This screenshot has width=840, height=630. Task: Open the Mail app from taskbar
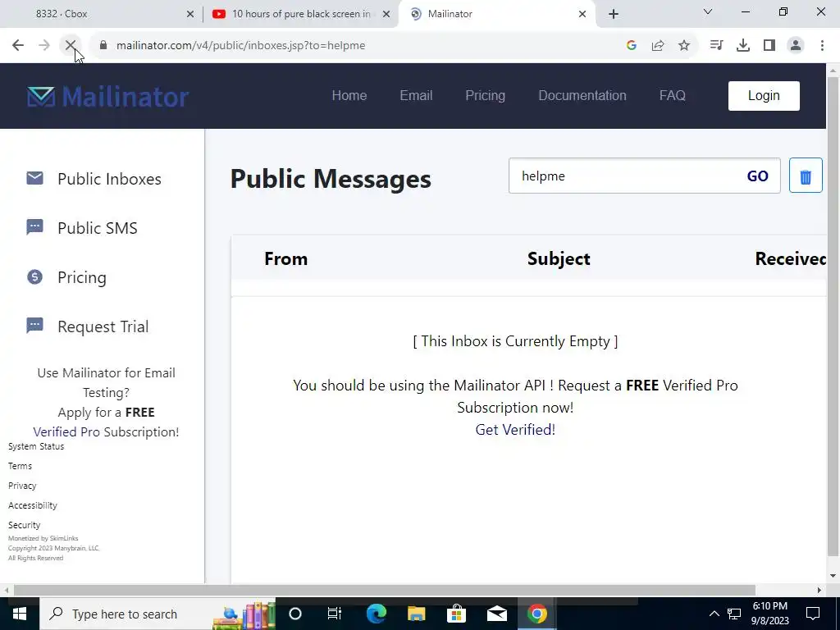pos(496,614)
